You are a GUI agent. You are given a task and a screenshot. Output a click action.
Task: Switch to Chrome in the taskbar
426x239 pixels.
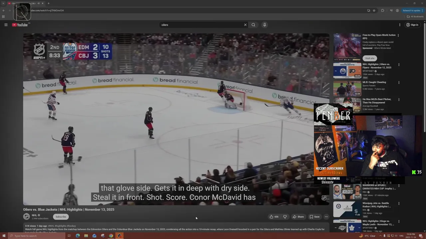tap(111, 236)
